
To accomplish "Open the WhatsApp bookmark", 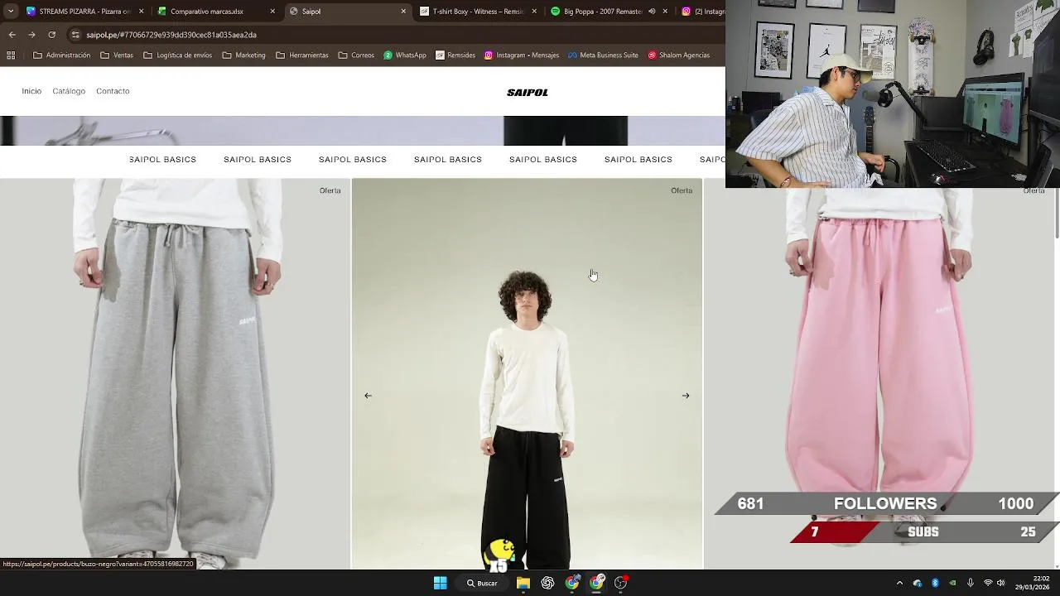I will coord(405,55).
